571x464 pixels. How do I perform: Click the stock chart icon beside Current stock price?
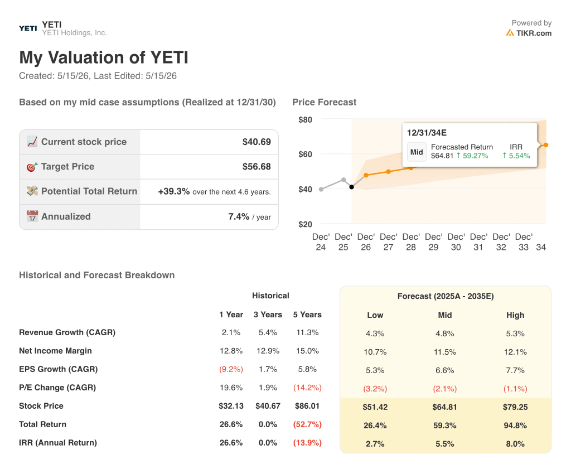(x=32, y=142)
